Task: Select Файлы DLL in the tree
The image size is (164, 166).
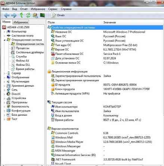Action: tap(23, 65)
